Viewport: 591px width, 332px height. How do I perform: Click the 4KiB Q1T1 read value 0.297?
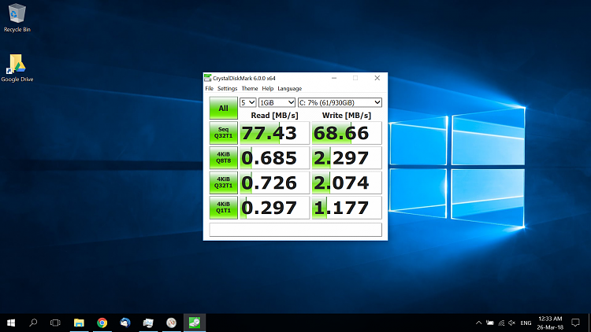pyautogui.click(x=274, y=208)
